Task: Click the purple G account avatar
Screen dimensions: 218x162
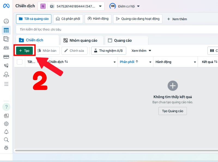Action: tap(43, 6)
